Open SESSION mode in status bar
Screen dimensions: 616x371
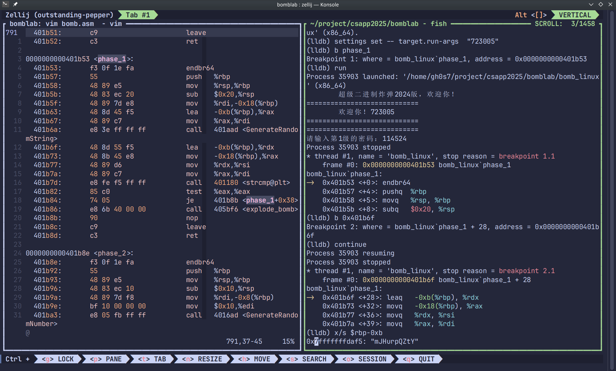click(x=364, y=359)
